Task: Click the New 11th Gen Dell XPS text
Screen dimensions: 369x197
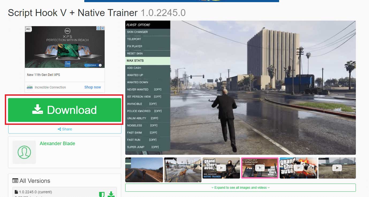Action: (44, 75)
